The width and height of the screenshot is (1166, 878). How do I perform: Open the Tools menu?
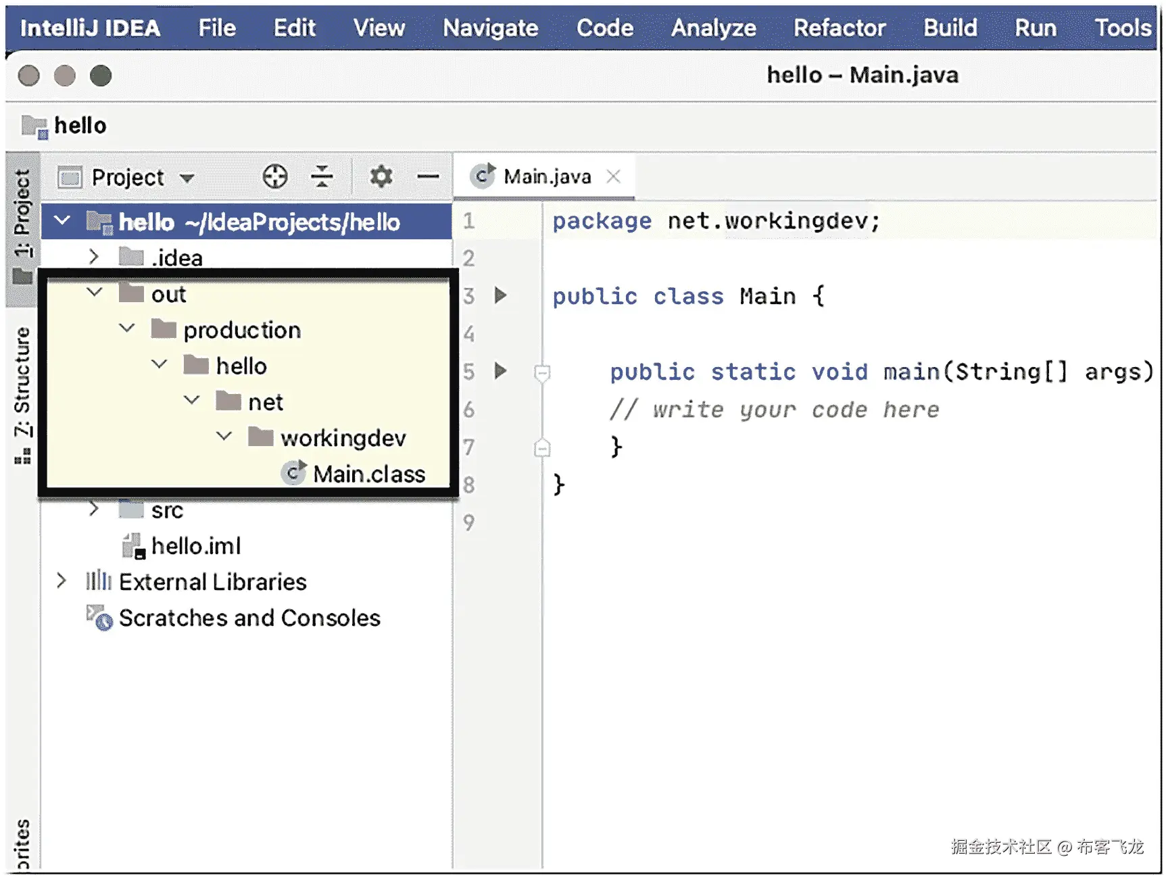(x=1123, y=28)
